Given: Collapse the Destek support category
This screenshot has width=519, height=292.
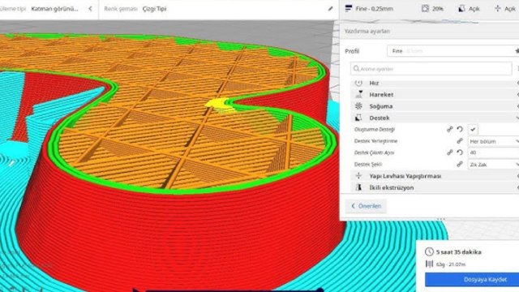Looking at the screenshot, I should [x=435, y=118].
